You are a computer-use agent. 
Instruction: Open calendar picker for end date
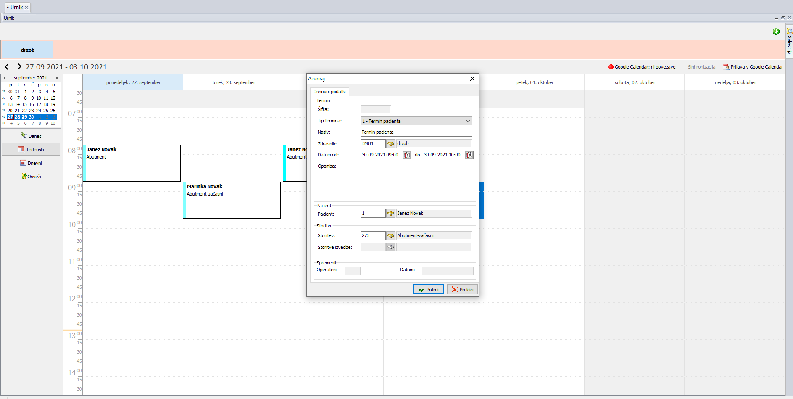[x=469, y=155]
